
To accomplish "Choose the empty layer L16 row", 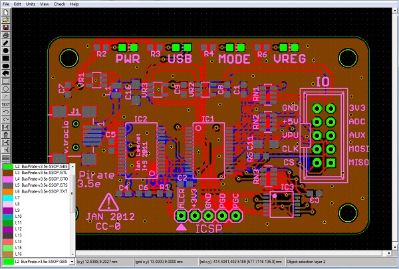I will [36, 254].
